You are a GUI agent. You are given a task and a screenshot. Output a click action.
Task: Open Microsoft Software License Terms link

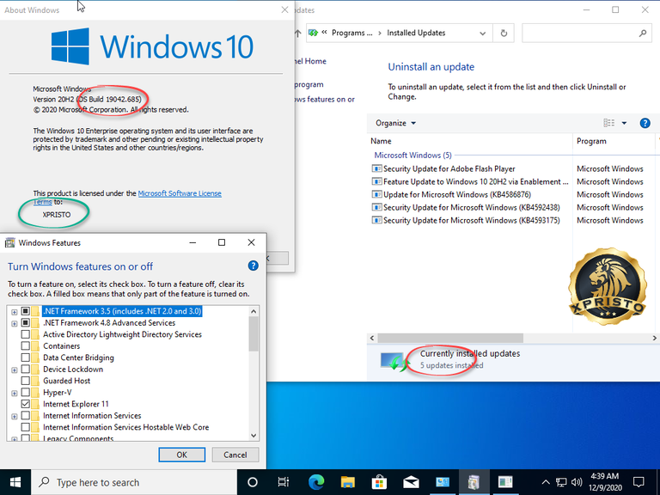180,193
